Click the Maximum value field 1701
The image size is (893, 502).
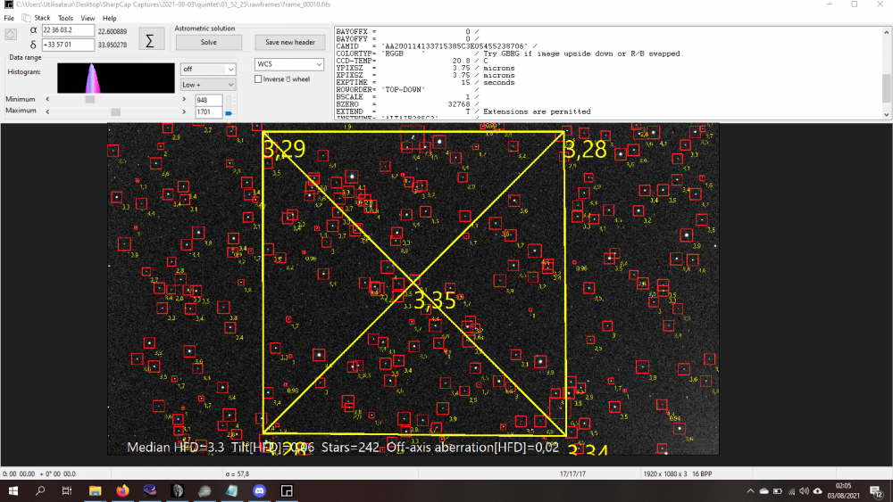pyautogui.click(x=208, y=112)
